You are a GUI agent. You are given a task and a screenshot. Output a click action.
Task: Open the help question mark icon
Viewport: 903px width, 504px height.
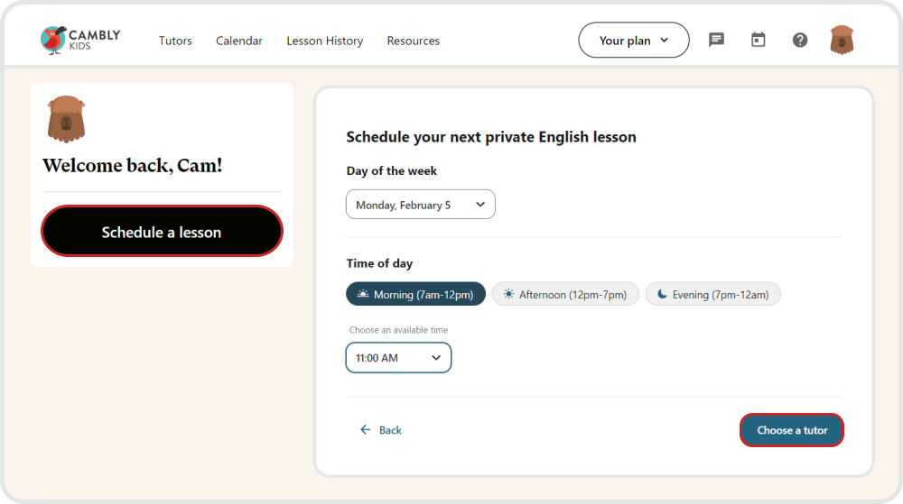click(x=800, y=40)
